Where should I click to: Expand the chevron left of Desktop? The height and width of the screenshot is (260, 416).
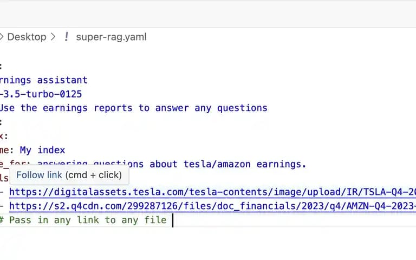point(1,37)
